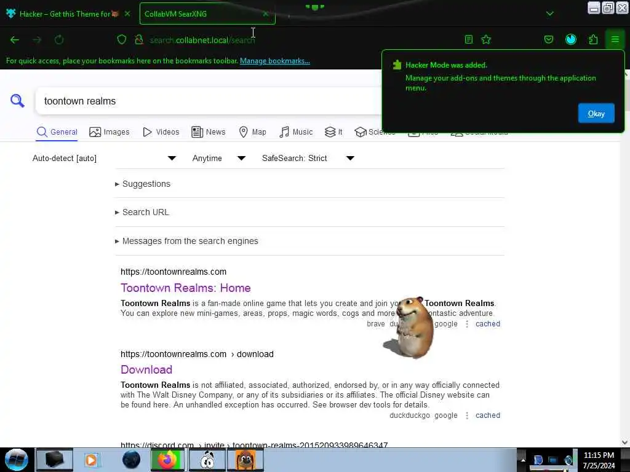Open the Auto-detect language dropdown
Screen dimensions: 630x472
point(105,158)
